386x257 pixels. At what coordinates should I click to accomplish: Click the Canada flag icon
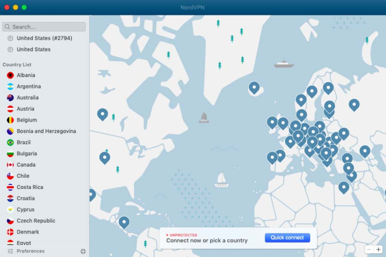[x=10, y=165]
